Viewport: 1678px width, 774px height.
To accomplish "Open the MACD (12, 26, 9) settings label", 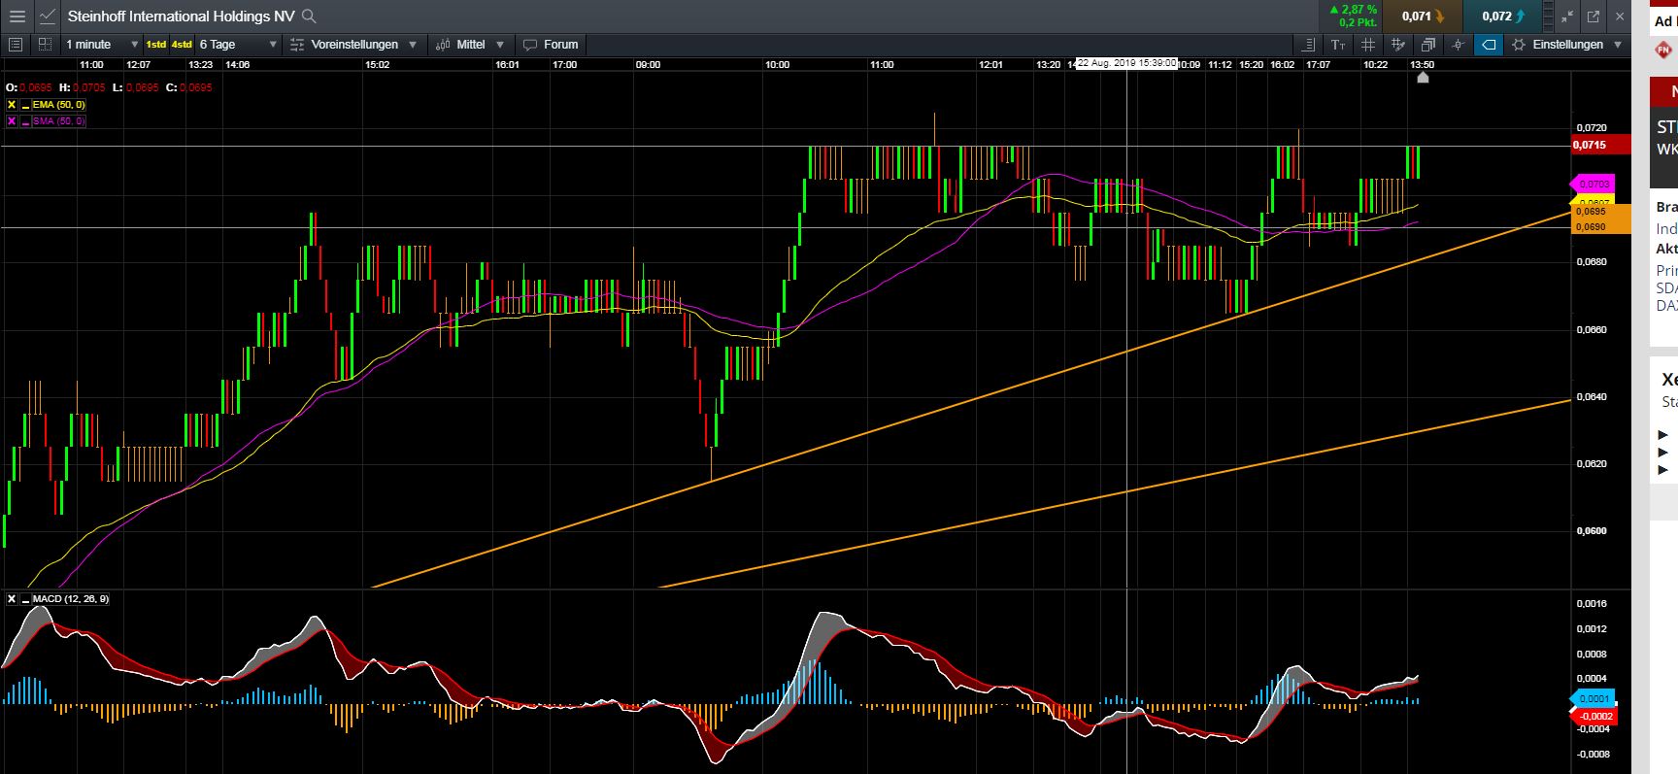I will pyautogui.click(x=71, y=599).
